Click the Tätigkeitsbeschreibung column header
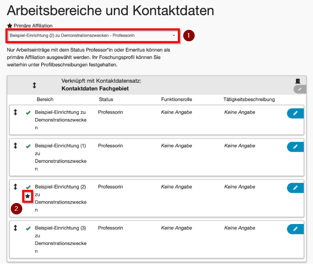The height and width of the screenshot is (264, 313). click(x=249, y=99)
